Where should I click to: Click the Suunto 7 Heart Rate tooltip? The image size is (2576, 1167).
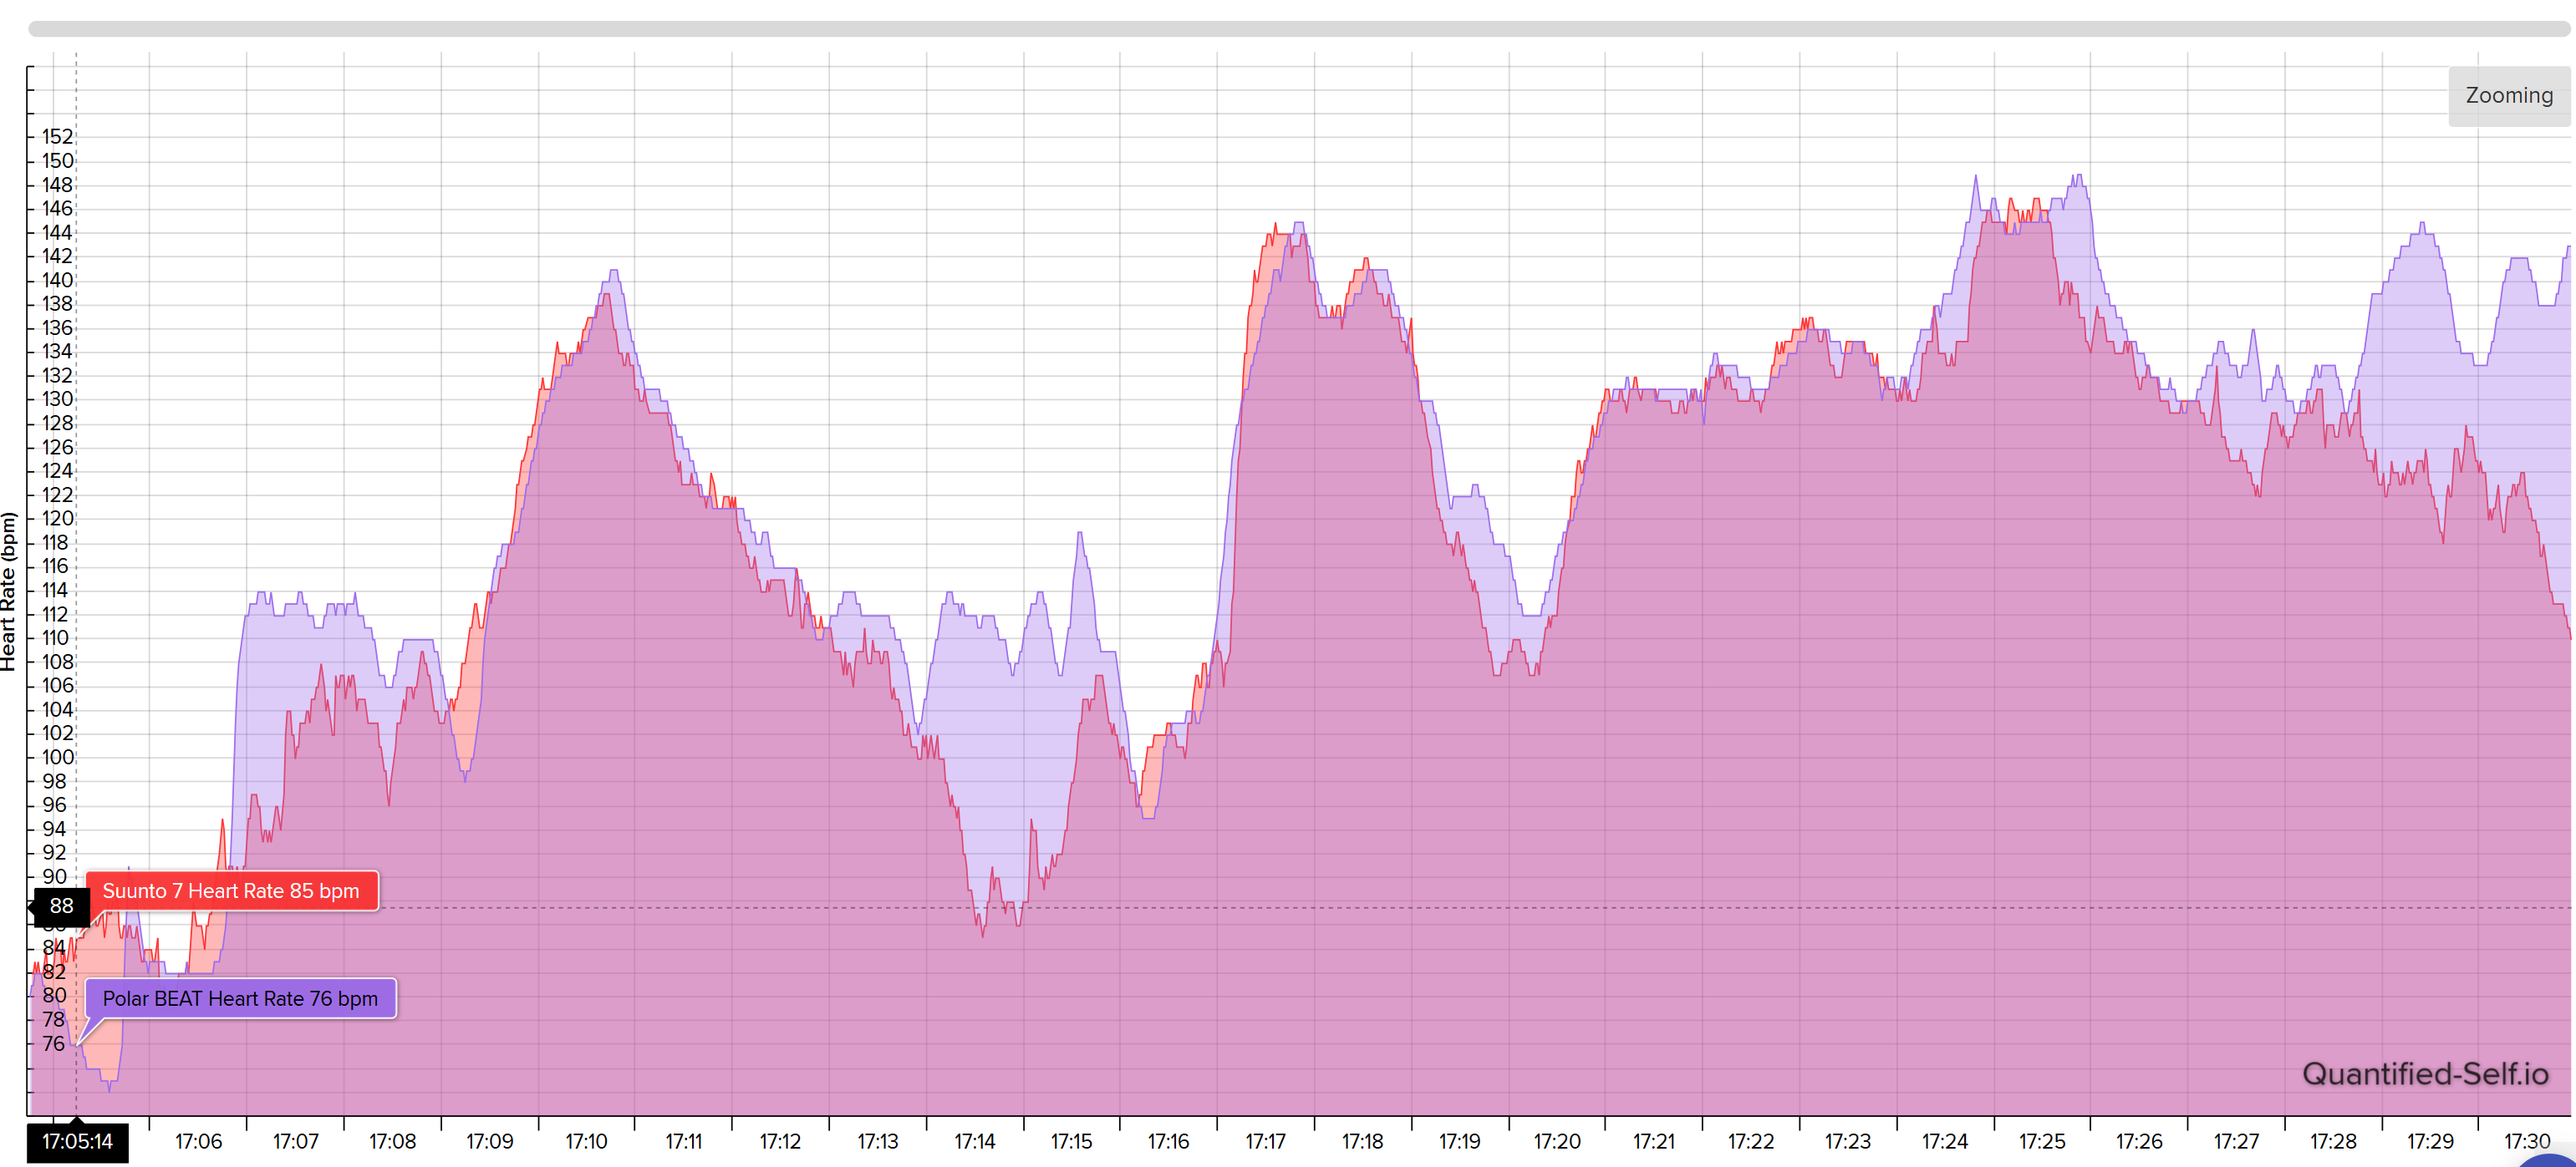[231, 891]
